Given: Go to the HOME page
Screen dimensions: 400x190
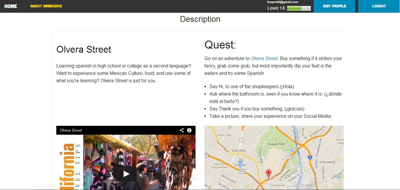Looking at the screenshot, I should pyautogui.click(x=11, y=6).
